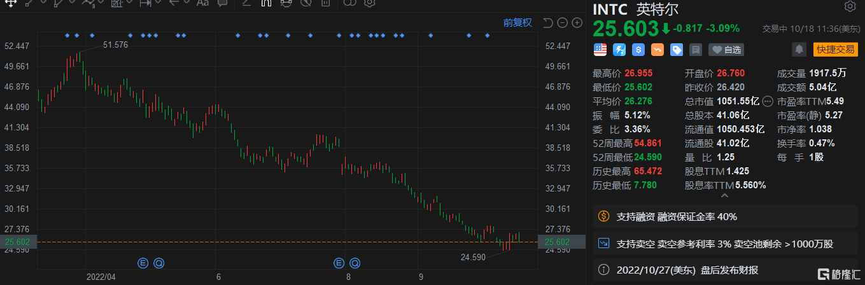865x285 pixels.
Task: Click the blue price tag icon
Action: (677, 49)
